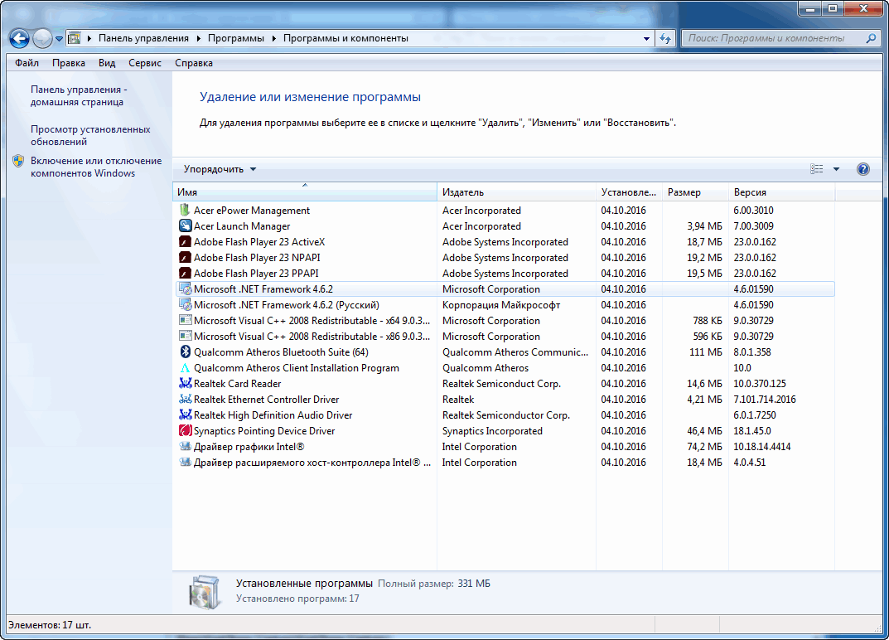Click the .NET Framework 4.6.2 (Русский) icon

coord(185,305)
